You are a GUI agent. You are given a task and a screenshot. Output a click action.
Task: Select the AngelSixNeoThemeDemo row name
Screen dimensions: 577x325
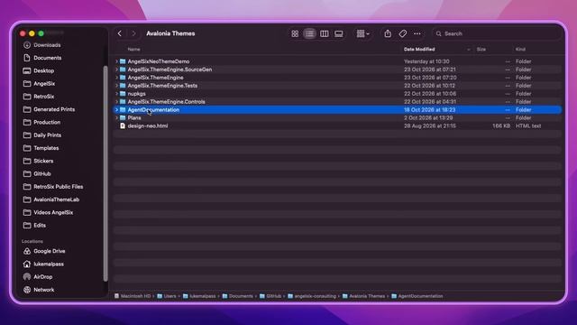coord(159,61)
